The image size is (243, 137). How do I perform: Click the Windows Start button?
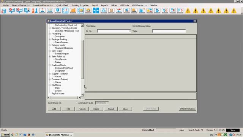(x=5, y=135)
